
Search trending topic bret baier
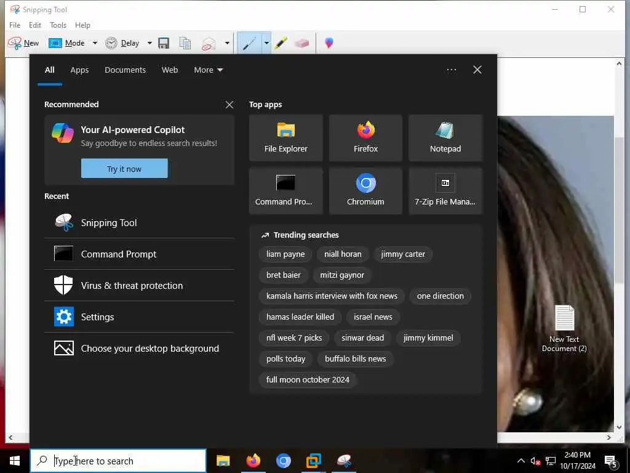[283, 275]
